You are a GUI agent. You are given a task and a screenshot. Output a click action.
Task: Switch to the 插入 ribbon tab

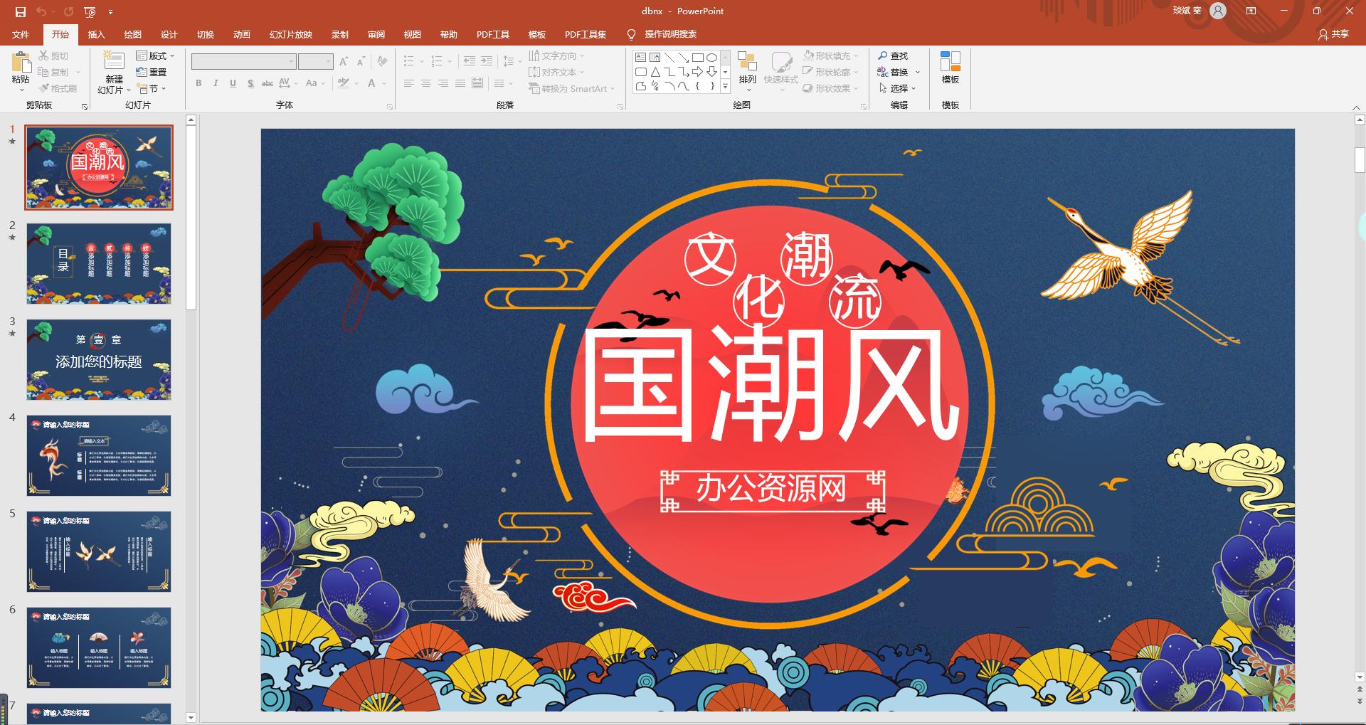pyautogui.click(x=96, y=34)
